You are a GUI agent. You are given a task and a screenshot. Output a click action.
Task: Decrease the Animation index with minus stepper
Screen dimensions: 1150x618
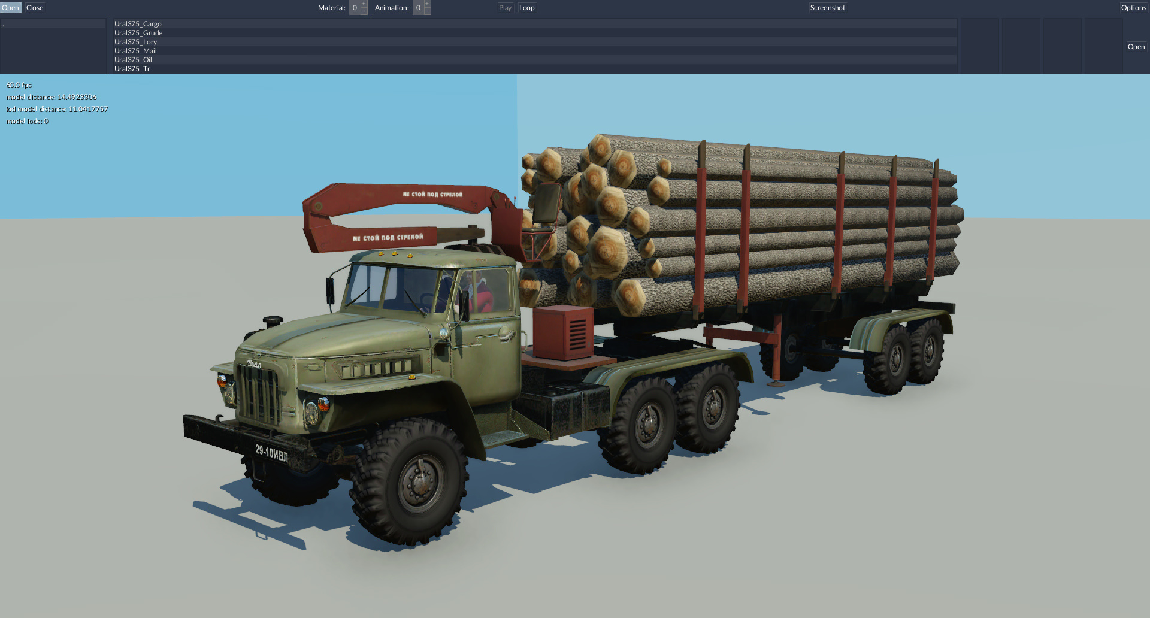pyautogui.click(x=427, y=11)
